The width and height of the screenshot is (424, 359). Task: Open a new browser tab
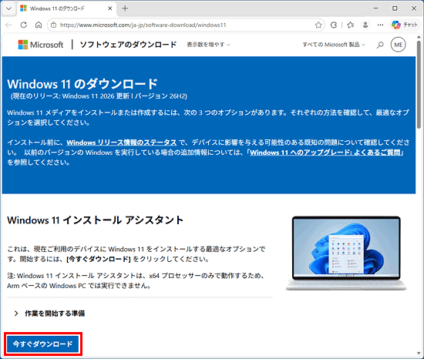point(125,8)
